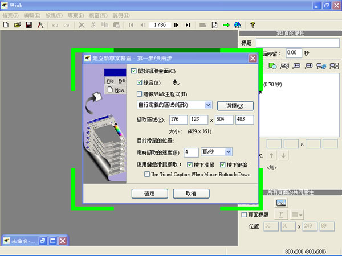Click the next frame arrow in toolbar
The image size is (342, 256).
[x=177, y=25]
